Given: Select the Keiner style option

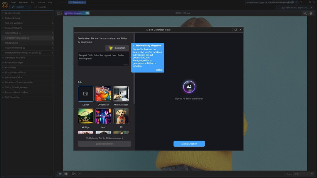Looking at the screenshot, I should (x=85, y=94).
